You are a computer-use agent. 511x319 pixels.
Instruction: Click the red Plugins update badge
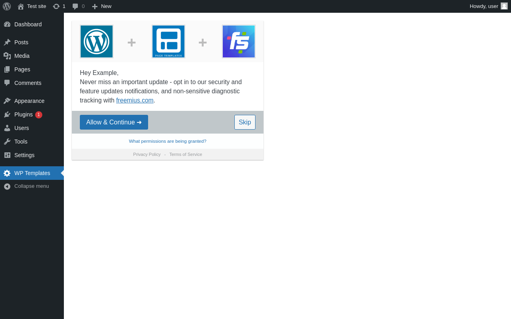pyautogui.click(x=39, y=115)
